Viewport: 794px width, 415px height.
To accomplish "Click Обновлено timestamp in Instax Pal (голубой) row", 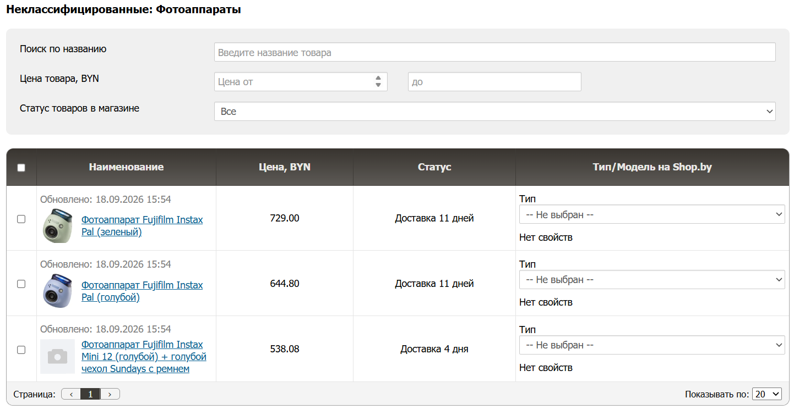I will coord(106,264).
